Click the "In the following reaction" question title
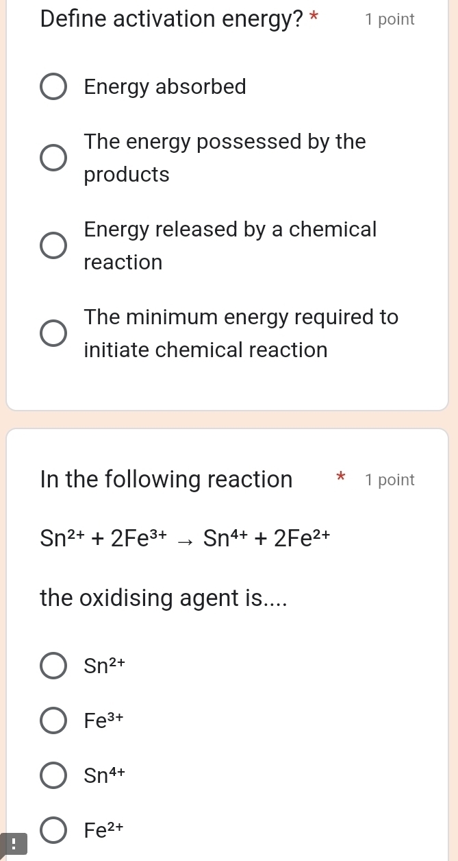458x861 pixels. 166,478
